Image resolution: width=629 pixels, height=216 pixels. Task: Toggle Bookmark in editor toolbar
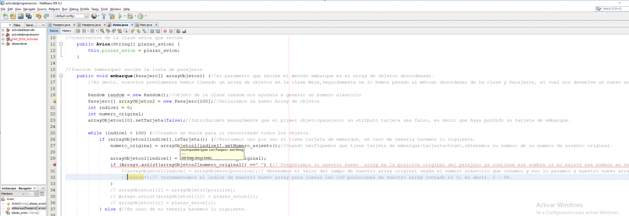pyautogui.click(x=144, y=31)
